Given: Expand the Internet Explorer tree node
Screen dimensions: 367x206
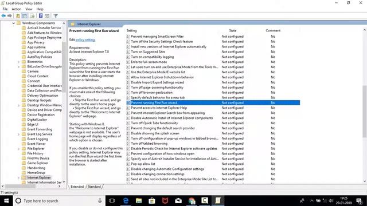Looking at the screenshot, I should pos(18,178).
